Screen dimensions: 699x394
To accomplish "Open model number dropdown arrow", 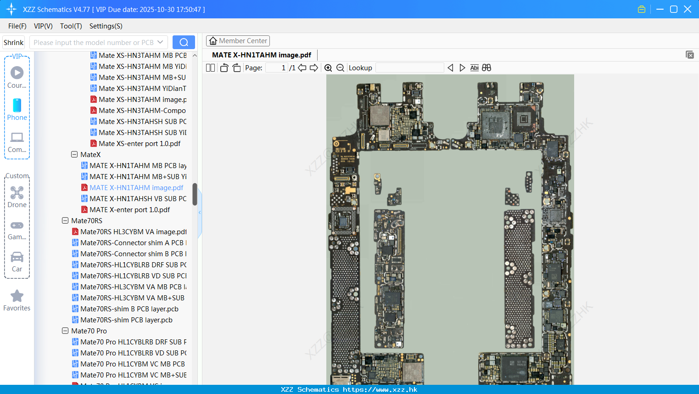I will pyautogui.click(x=160, y=42).
